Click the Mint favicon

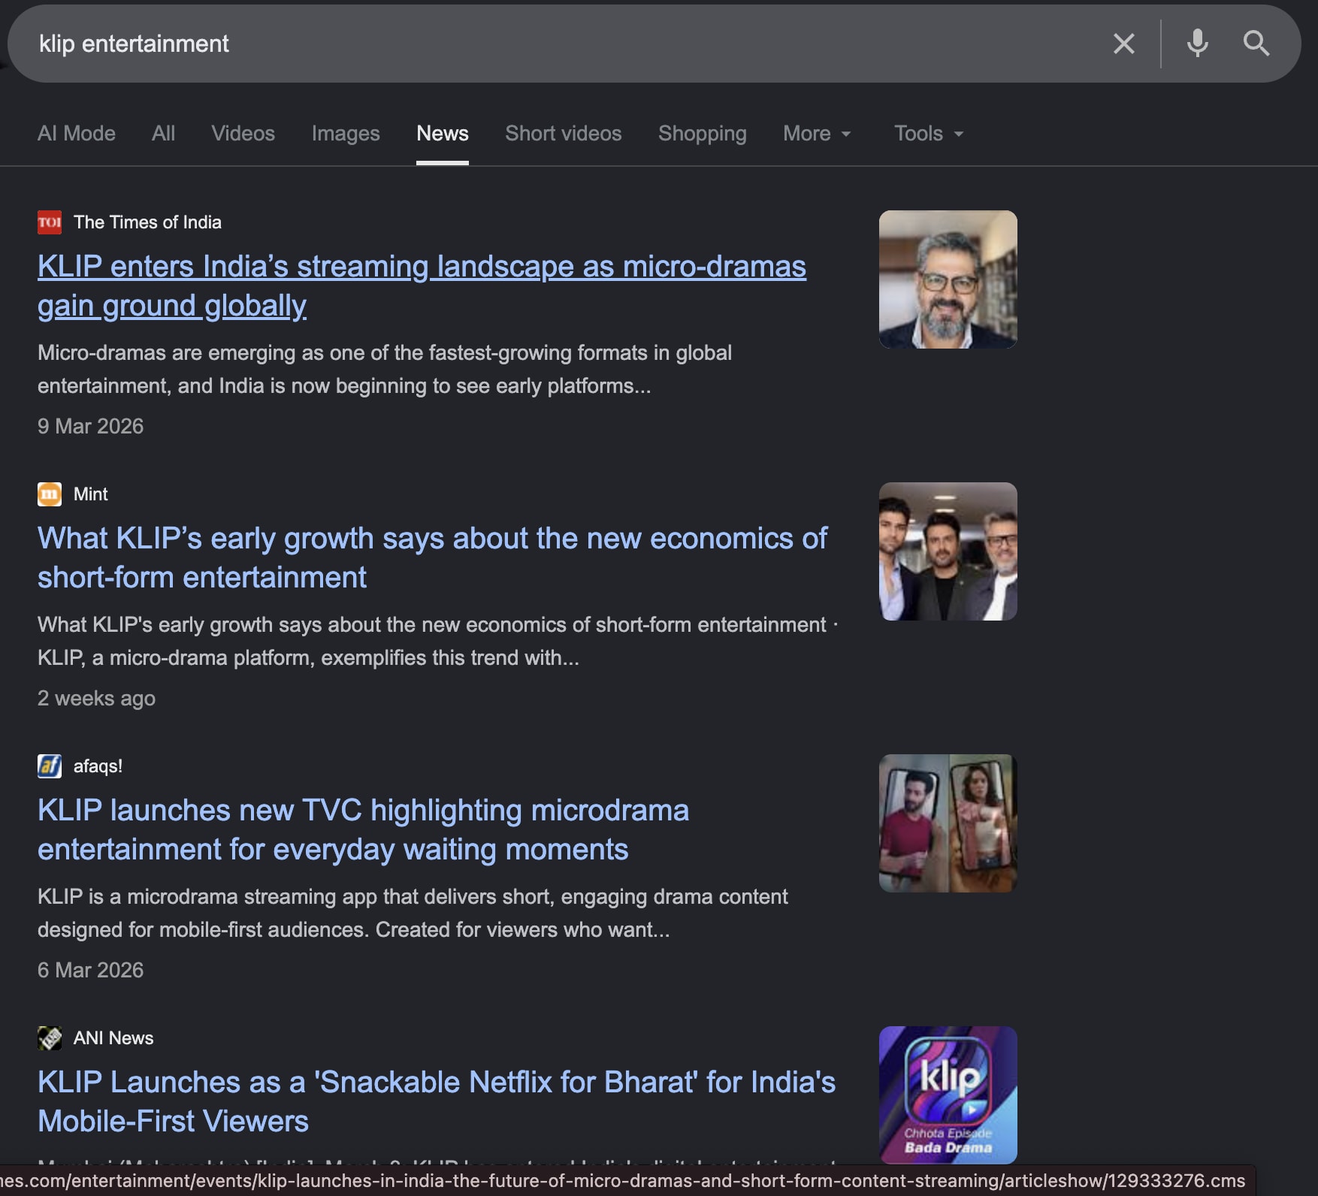50,494
